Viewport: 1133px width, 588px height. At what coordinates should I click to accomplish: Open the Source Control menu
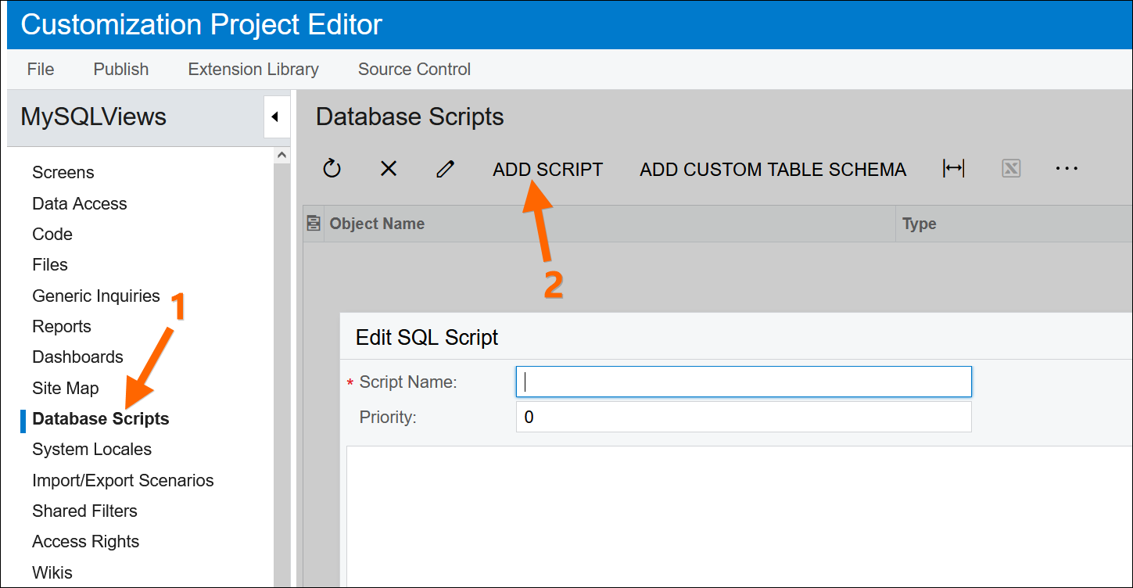[x=414, y=69]
